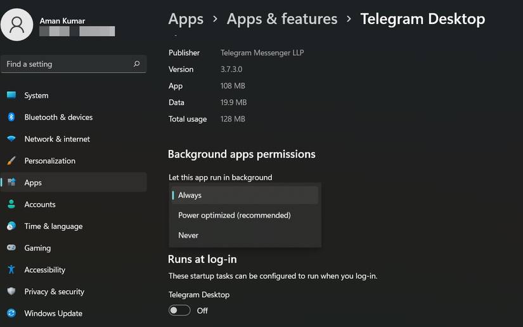Click the search magnifier icon
This screenshot has height=327, width=523.
[x=136, y=63]
